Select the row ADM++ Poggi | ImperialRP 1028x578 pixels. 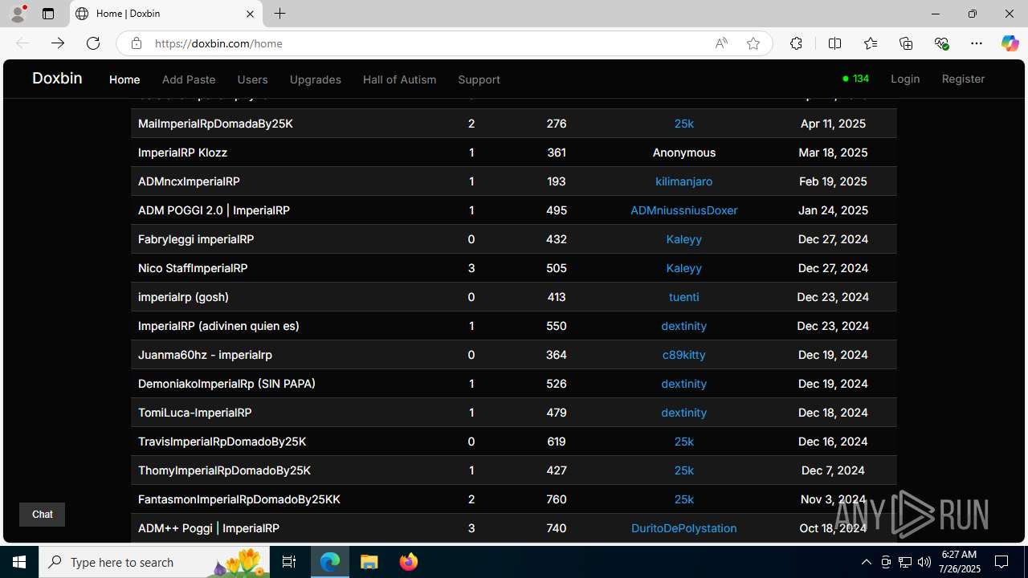[x=514, y=528]
